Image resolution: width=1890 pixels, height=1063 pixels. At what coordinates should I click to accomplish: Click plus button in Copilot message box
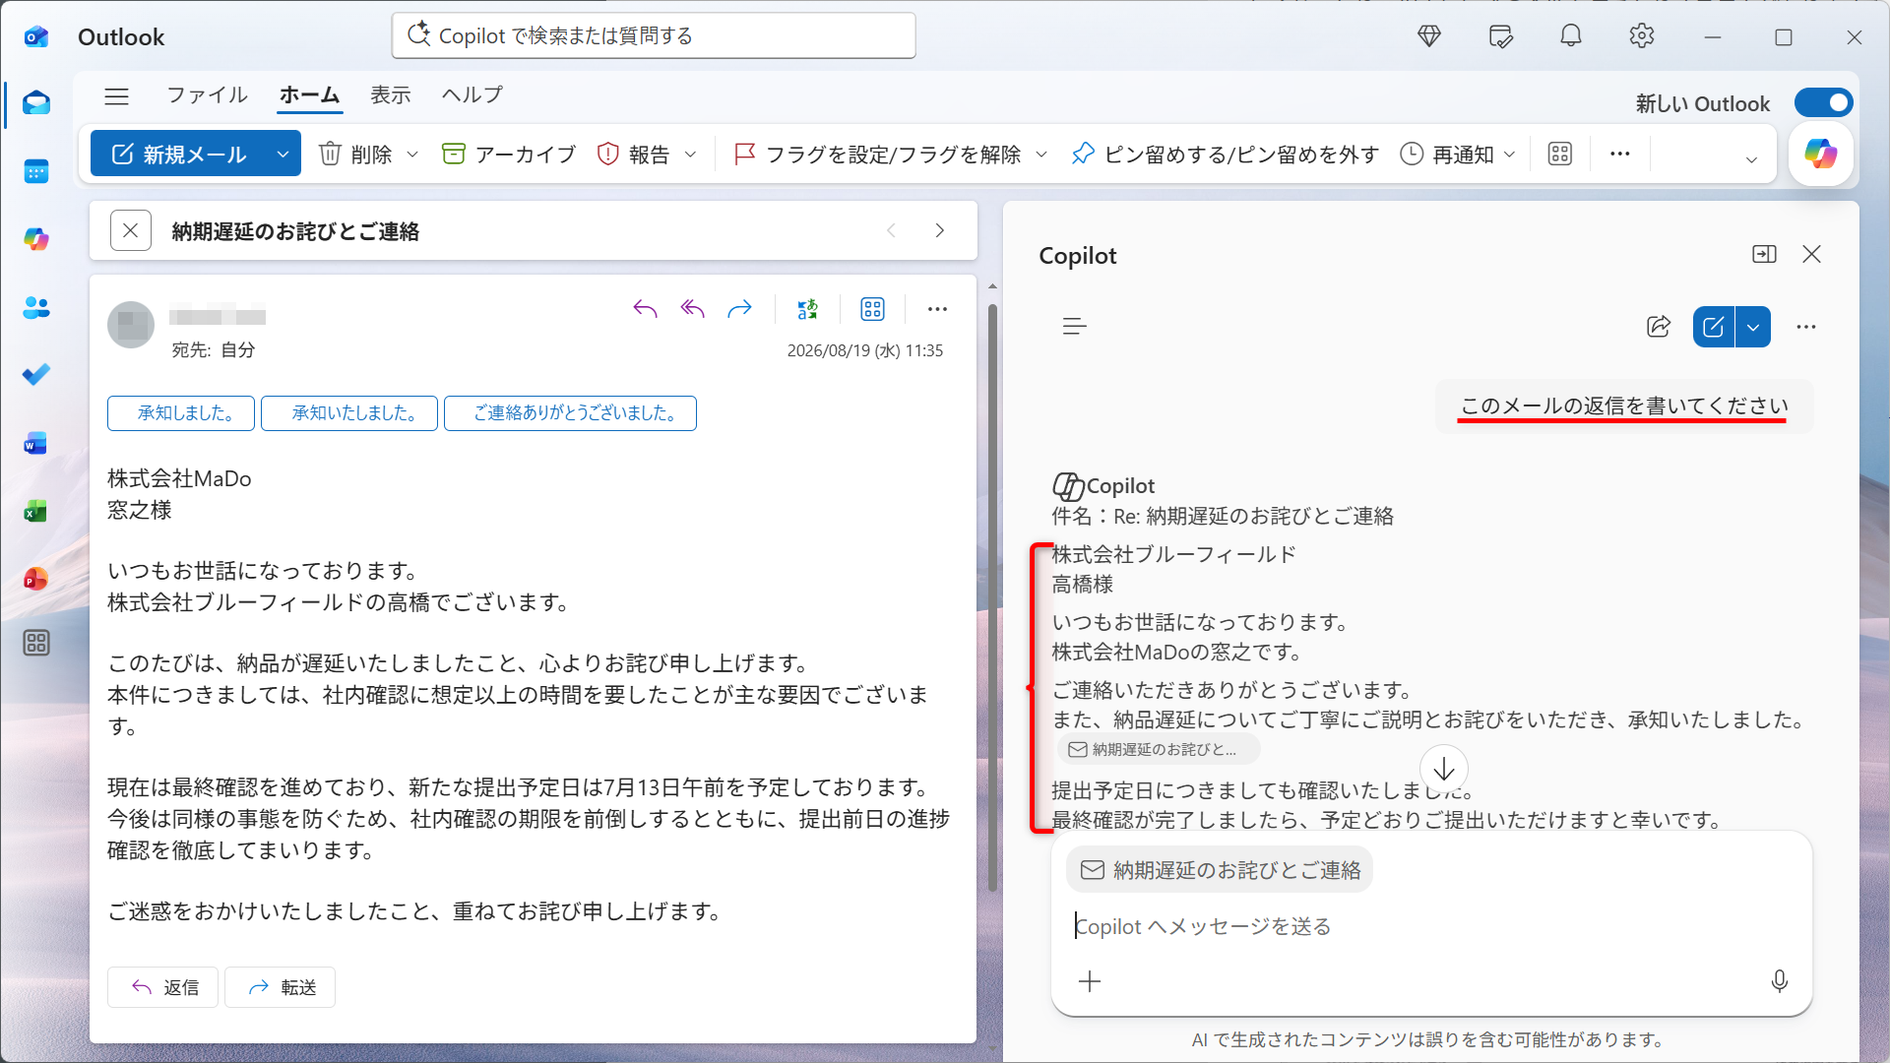click(x=1090, y=981)
